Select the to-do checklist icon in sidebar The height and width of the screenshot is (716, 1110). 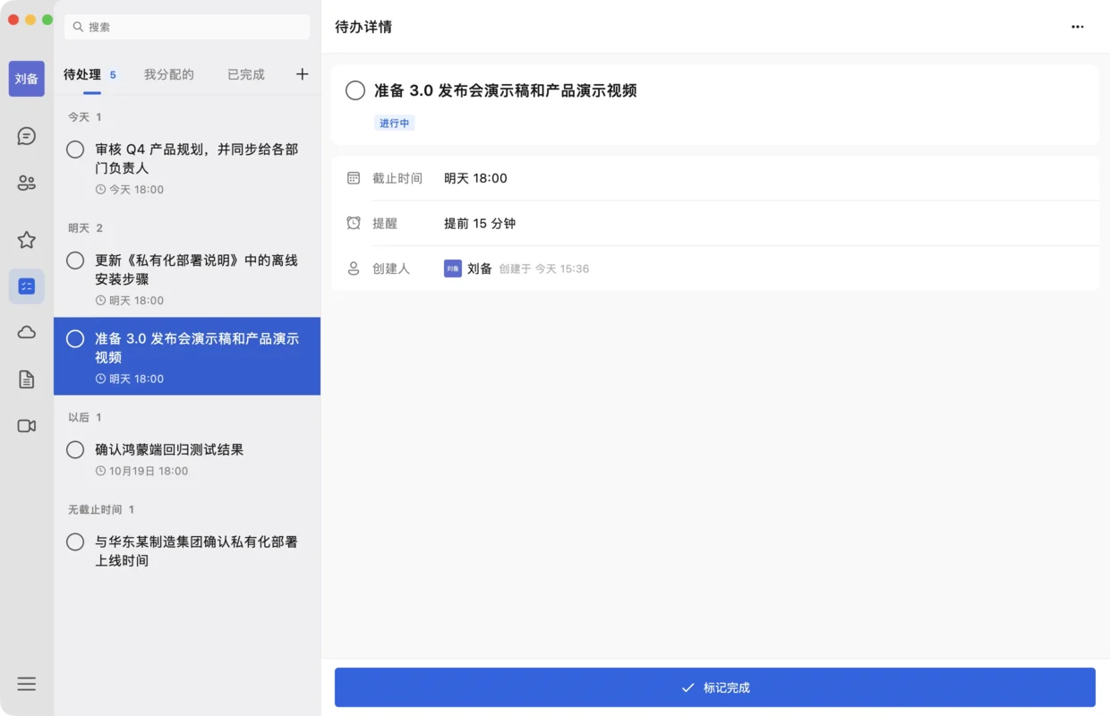click(27, 286)
